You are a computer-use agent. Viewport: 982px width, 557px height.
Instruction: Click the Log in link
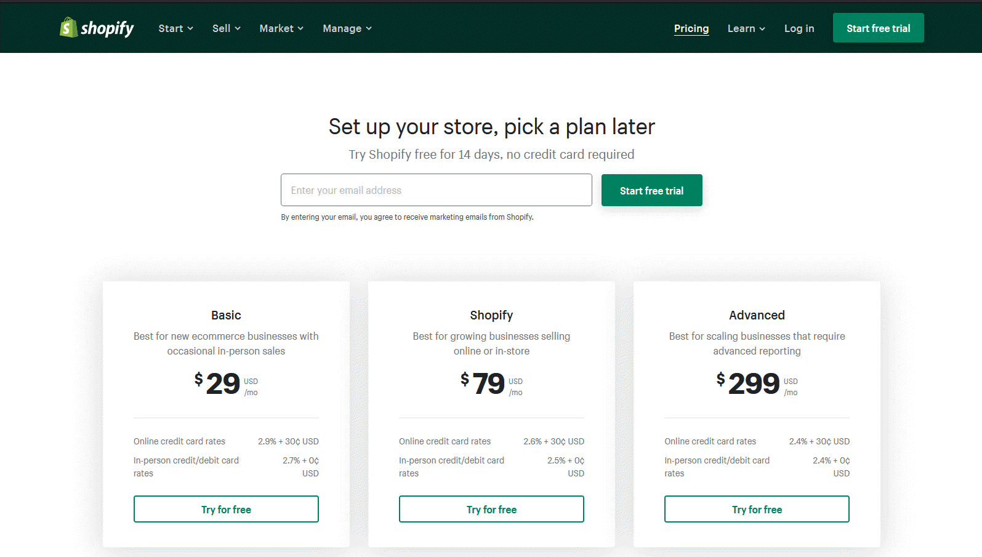pos(799,28)
